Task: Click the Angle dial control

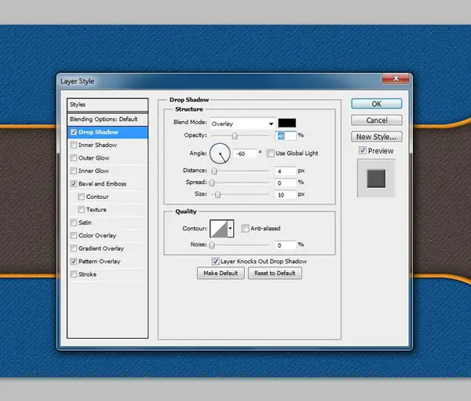Action: pyautogui.click(x=220, y=153)
